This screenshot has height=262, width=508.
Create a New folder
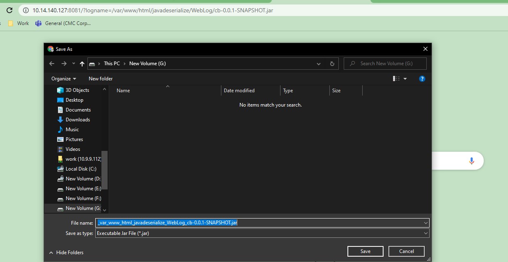101,79
